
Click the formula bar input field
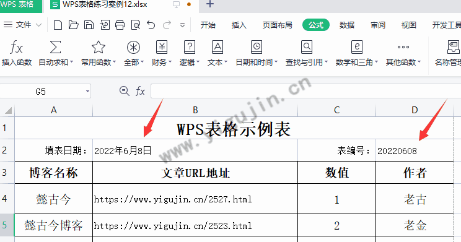(305, 91)
